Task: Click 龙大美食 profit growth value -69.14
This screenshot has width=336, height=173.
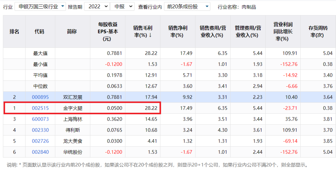Action: [x=290, y=141]
